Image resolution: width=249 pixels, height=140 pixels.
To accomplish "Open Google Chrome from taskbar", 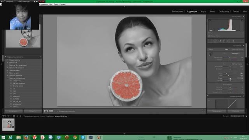I will 75,137.
